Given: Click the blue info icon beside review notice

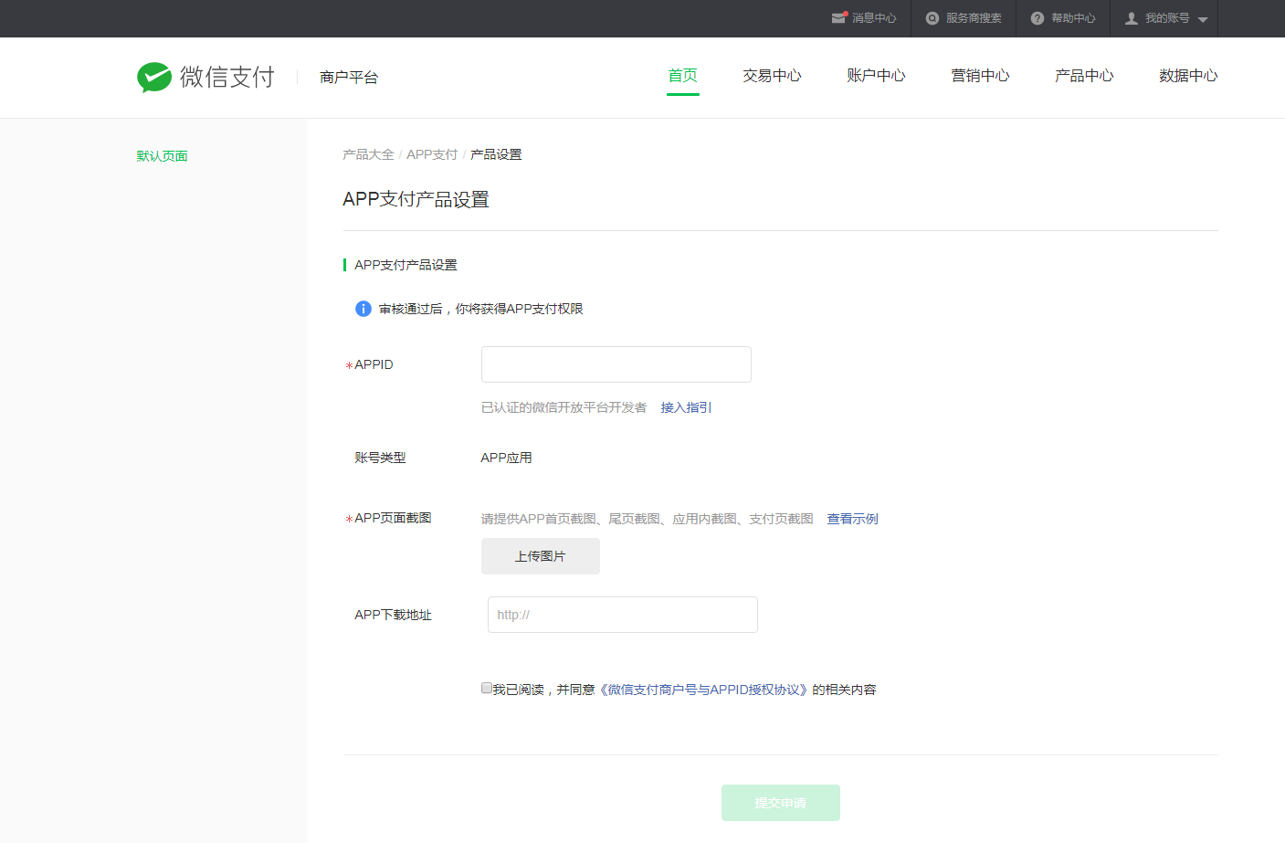Looking at the screenshot, I should (363, 309).
